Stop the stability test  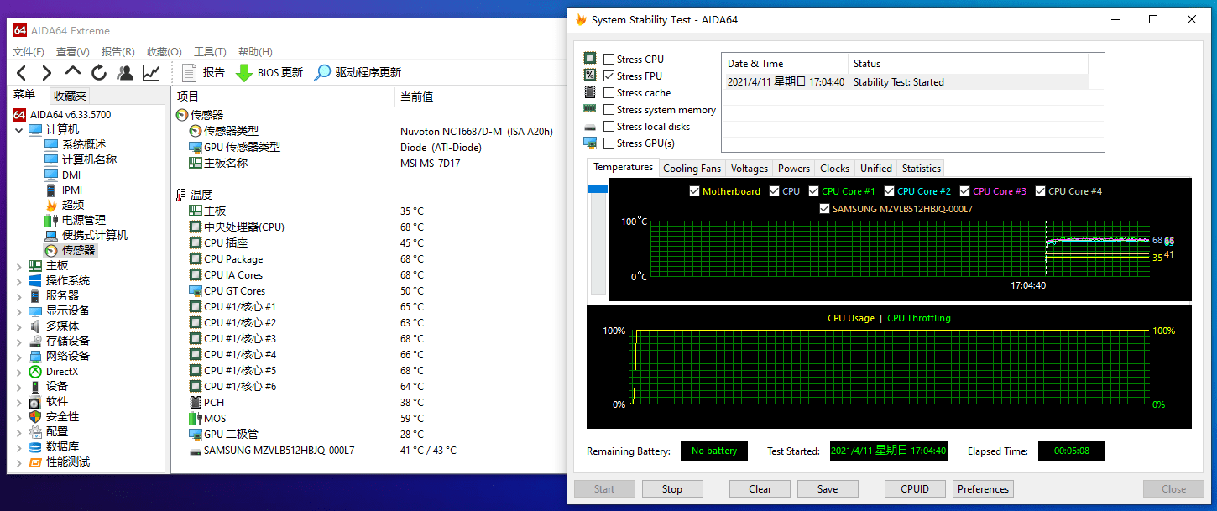672,488
